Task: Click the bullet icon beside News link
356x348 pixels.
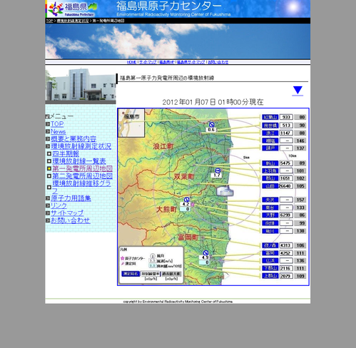Action: click(x=48, y=131)
